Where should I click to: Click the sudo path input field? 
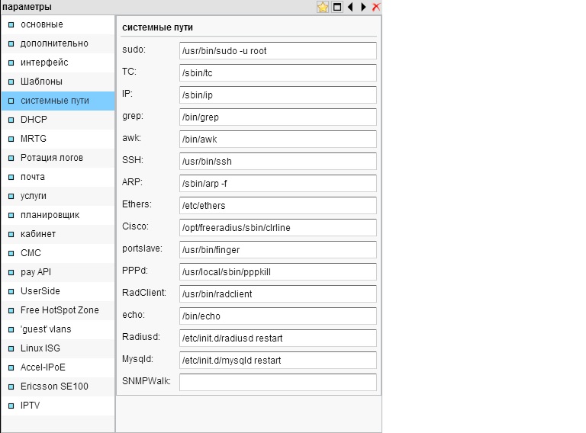click(x=278, y=51)
